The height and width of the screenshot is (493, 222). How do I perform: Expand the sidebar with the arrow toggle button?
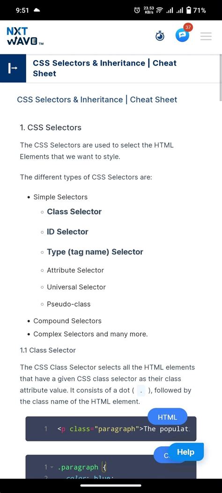(x=13, y=68)
